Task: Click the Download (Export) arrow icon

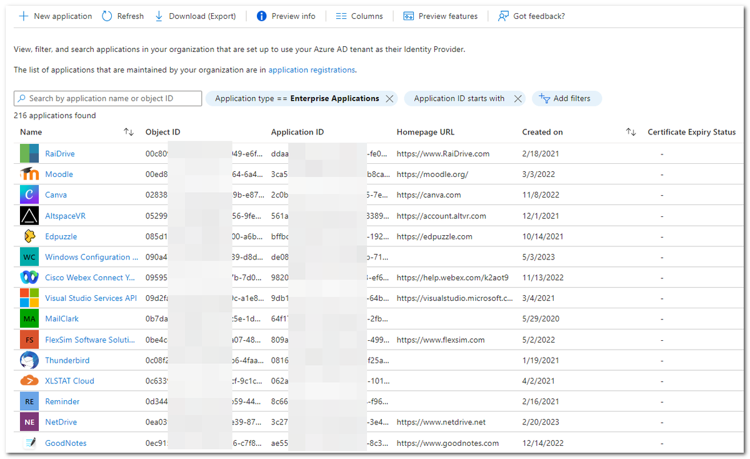Action: (x=159, y=16)
